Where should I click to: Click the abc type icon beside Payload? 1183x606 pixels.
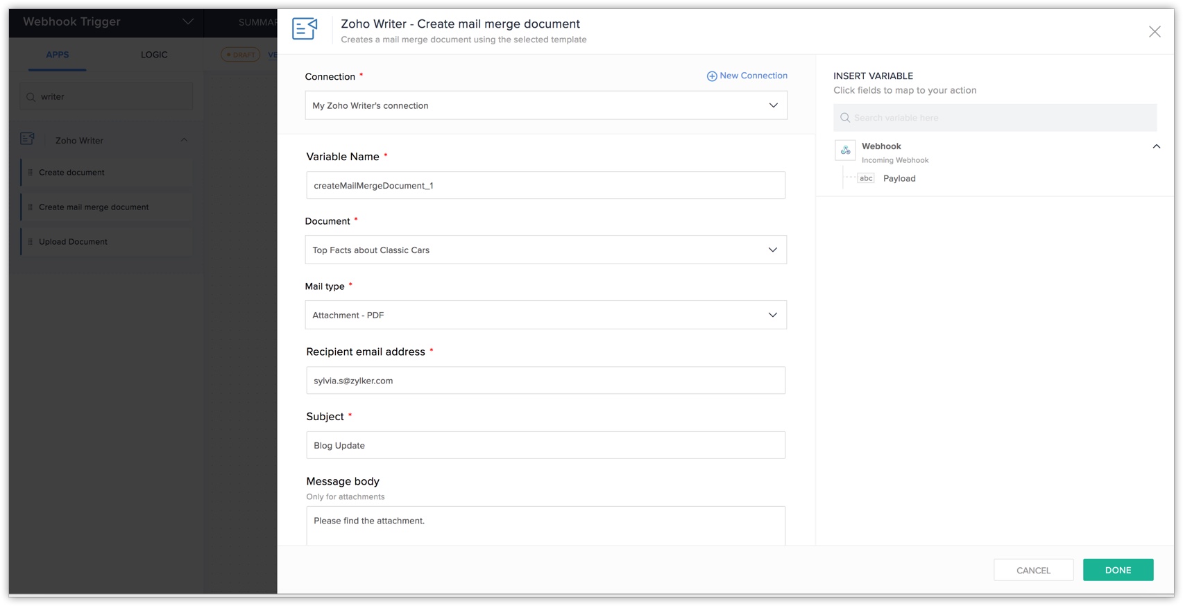[866, 178]
